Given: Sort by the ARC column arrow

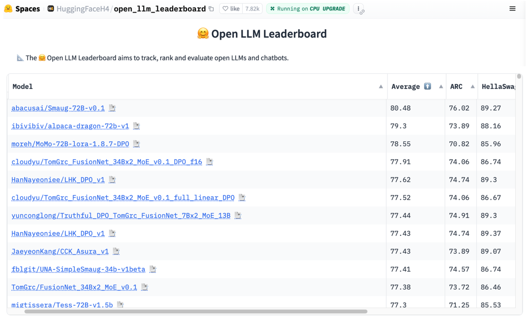Looking at the screenshot, I should point(473,87).
